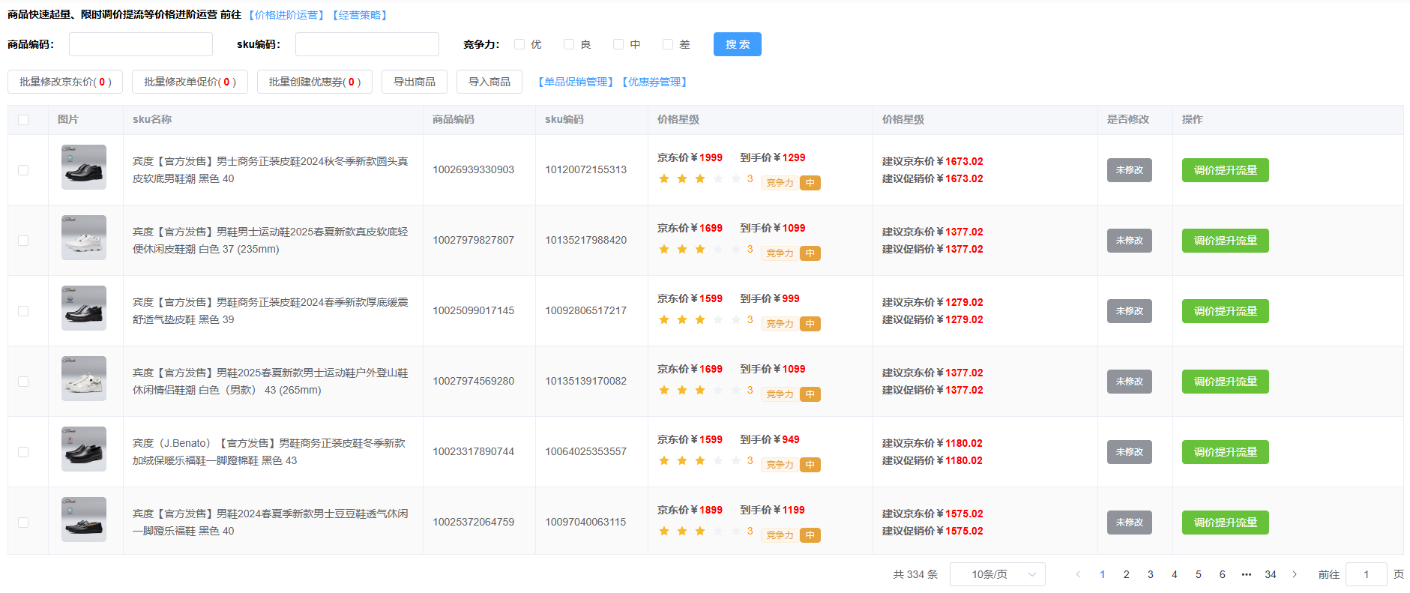The width and height of the screenshot is (1410, 593).
Task: Focus the 商品编码 input field
Action: point(141,44)
